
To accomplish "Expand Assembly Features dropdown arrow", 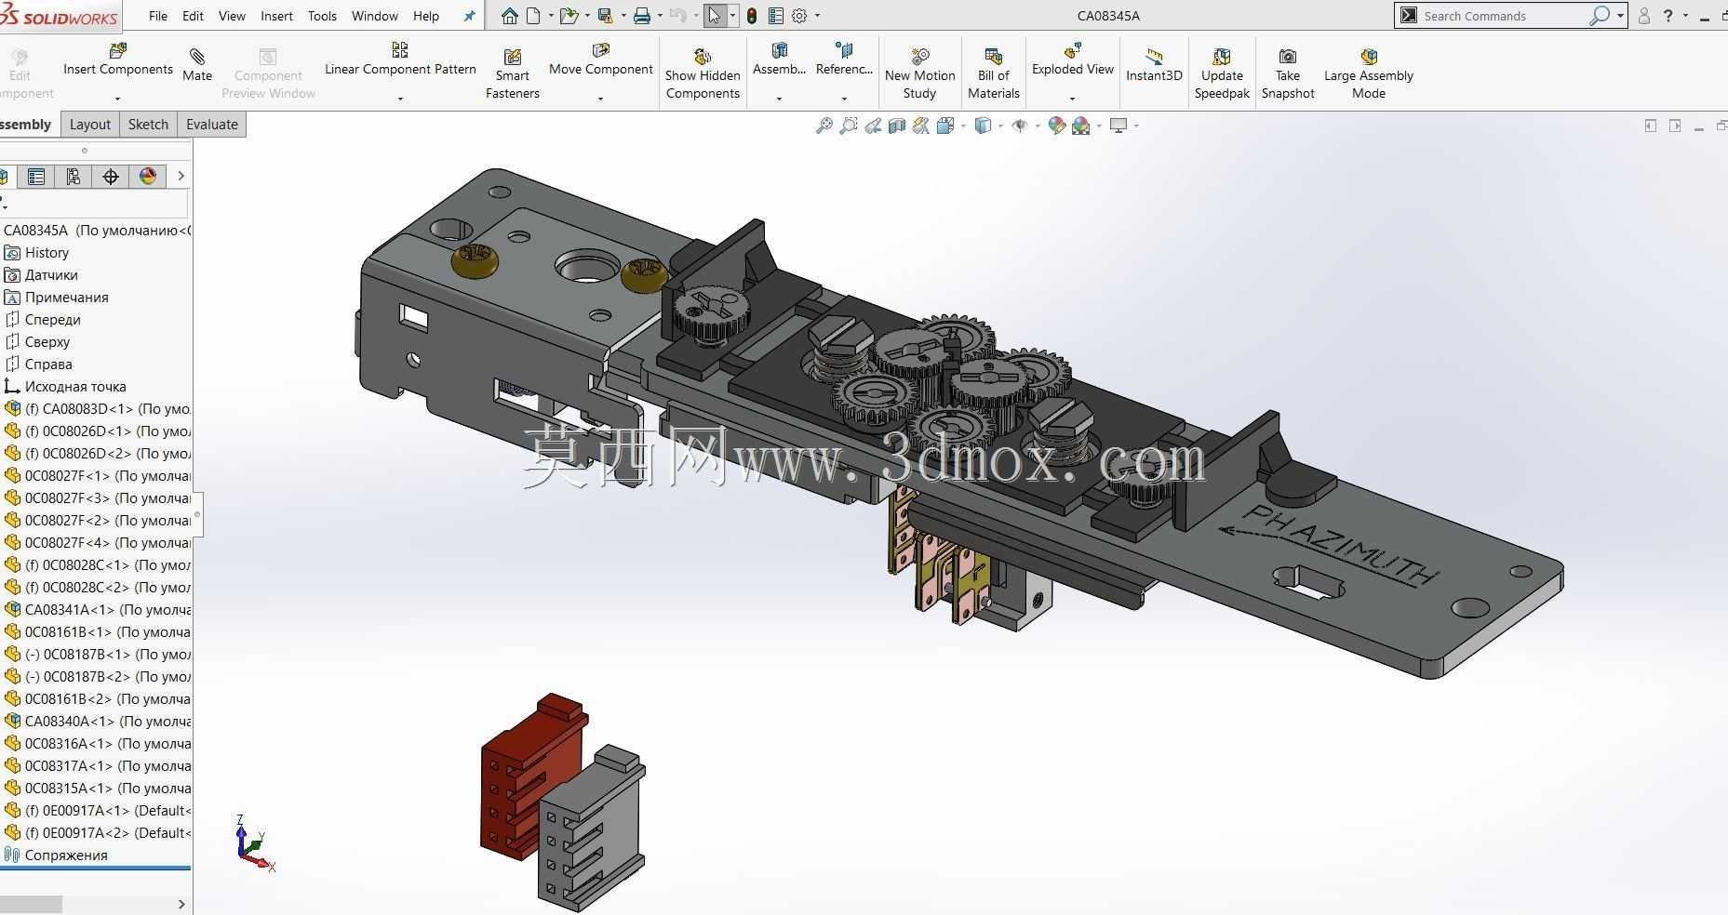I will [x=779, y=99].
